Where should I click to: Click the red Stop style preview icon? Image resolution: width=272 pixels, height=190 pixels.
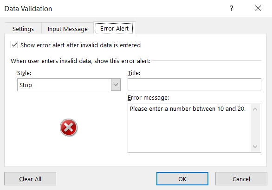(x=69, y=127)
